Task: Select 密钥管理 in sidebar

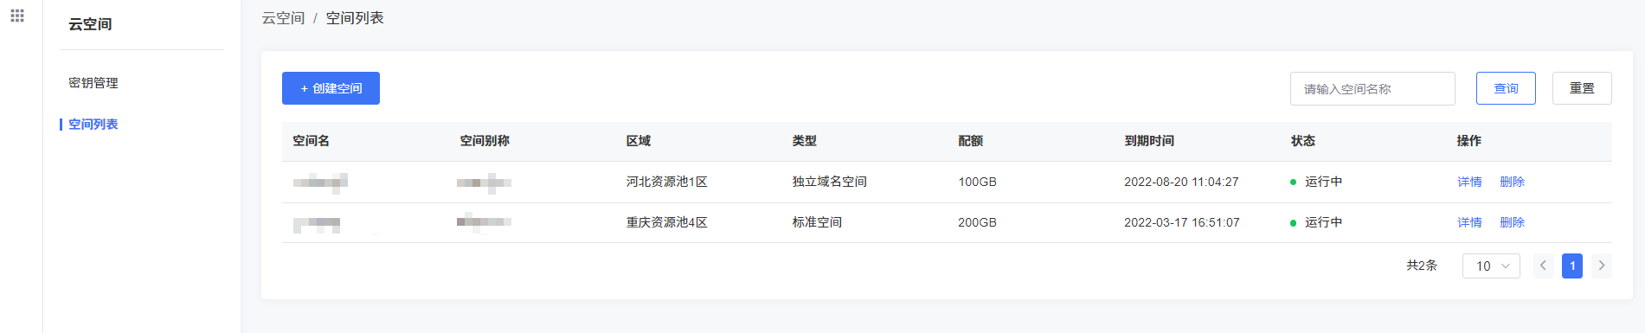Action: point(93,83)
